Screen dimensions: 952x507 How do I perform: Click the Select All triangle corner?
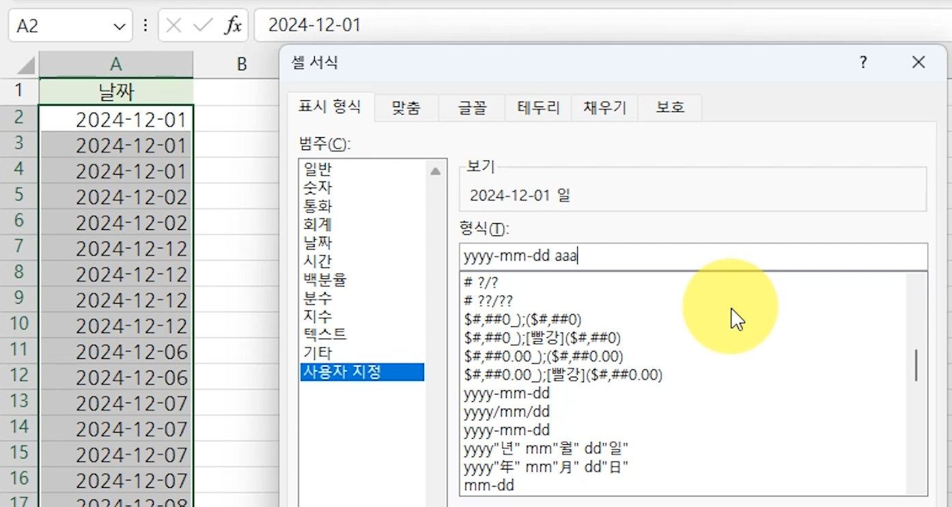click(26, 66)
